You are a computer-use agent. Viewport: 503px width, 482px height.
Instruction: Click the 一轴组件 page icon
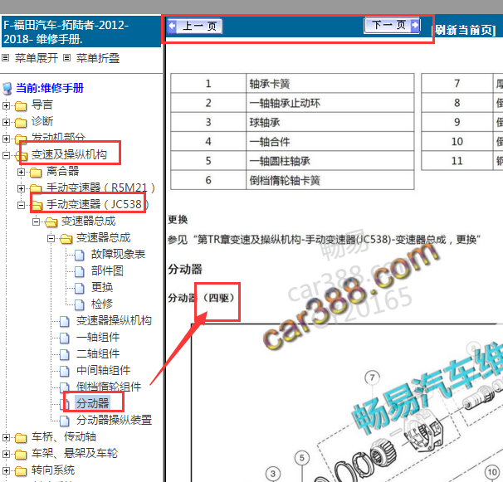65,338
